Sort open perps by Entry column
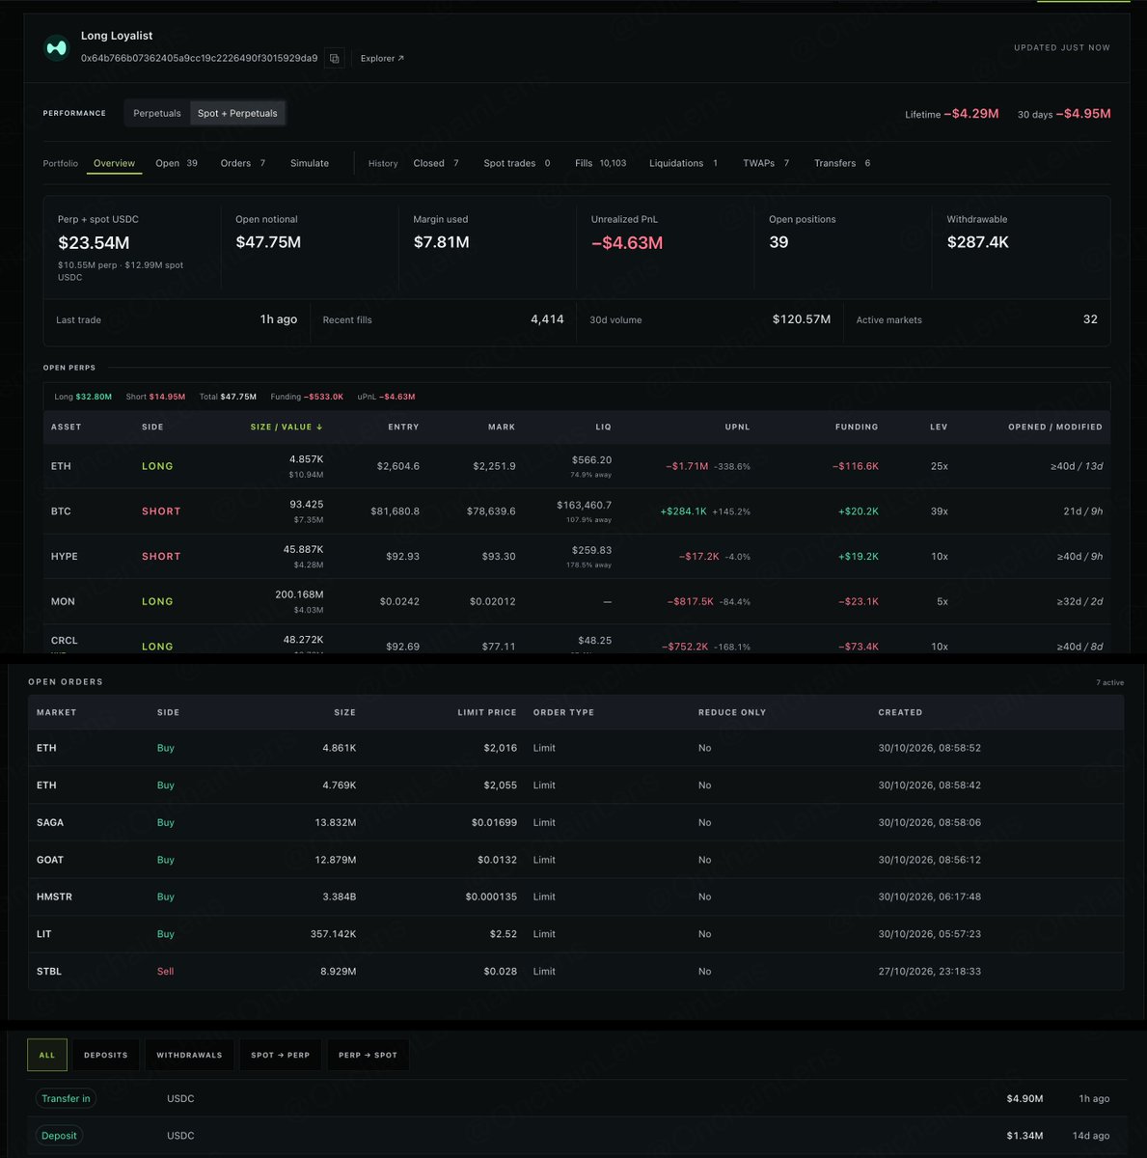1147x1158 pixels. (x=403, y=427)
